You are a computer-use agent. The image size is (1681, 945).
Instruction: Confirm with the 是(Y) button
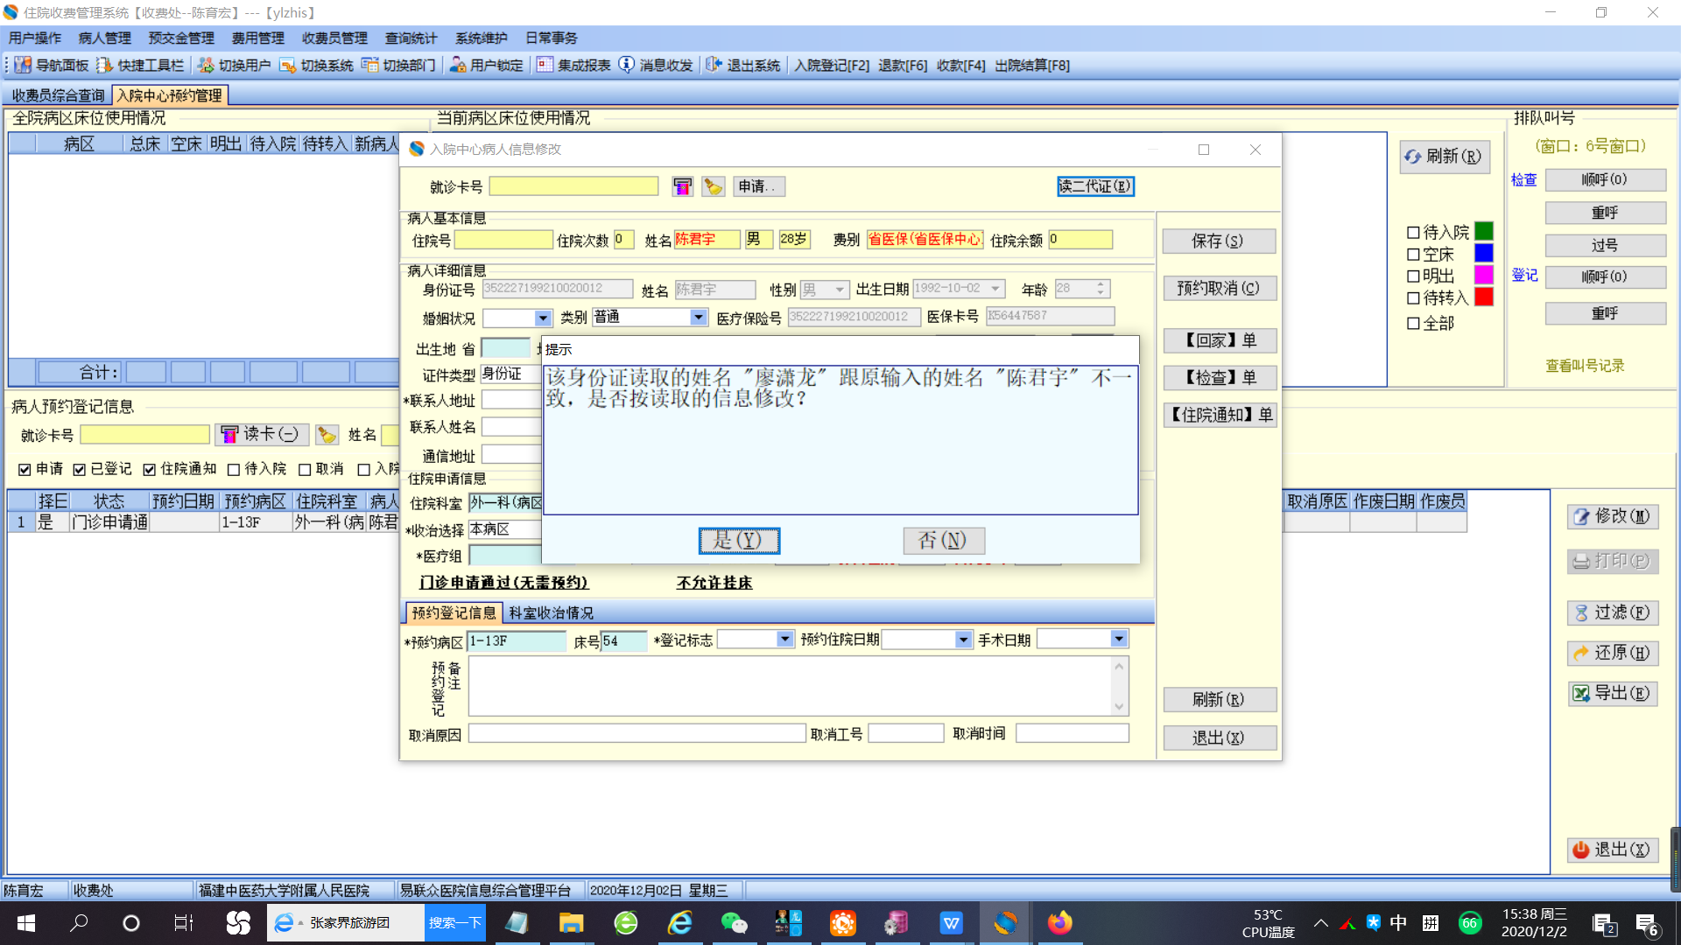(739, 541)
